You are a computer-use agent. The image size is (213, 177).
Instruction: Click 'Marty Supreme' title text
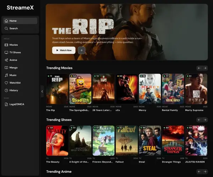click(194, 110)
